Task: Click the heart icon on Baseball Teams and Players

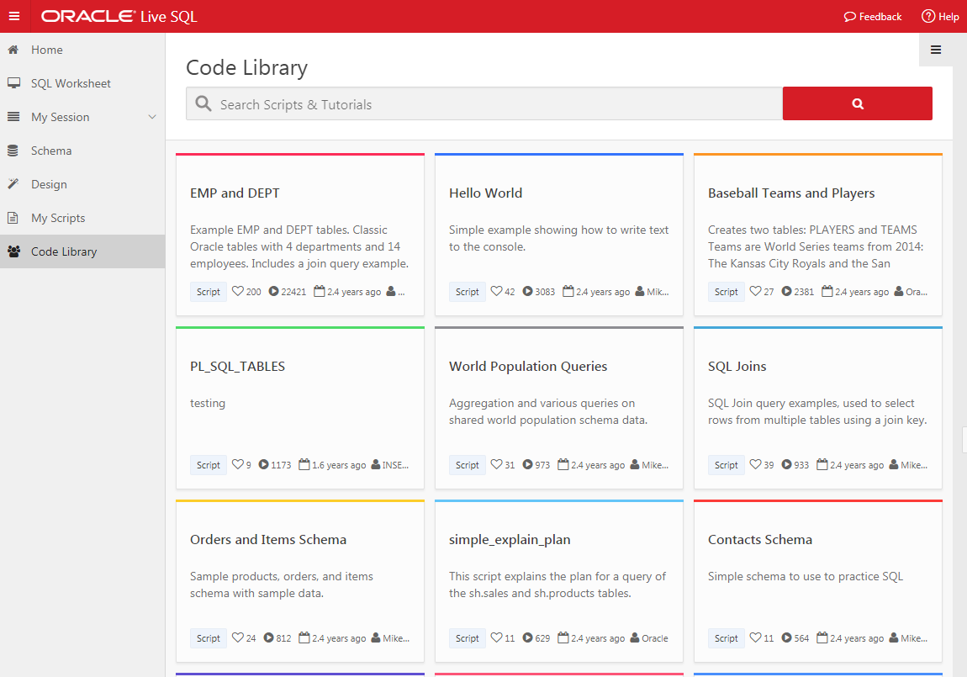Action: pyautogui.click(x=755, y=291)
